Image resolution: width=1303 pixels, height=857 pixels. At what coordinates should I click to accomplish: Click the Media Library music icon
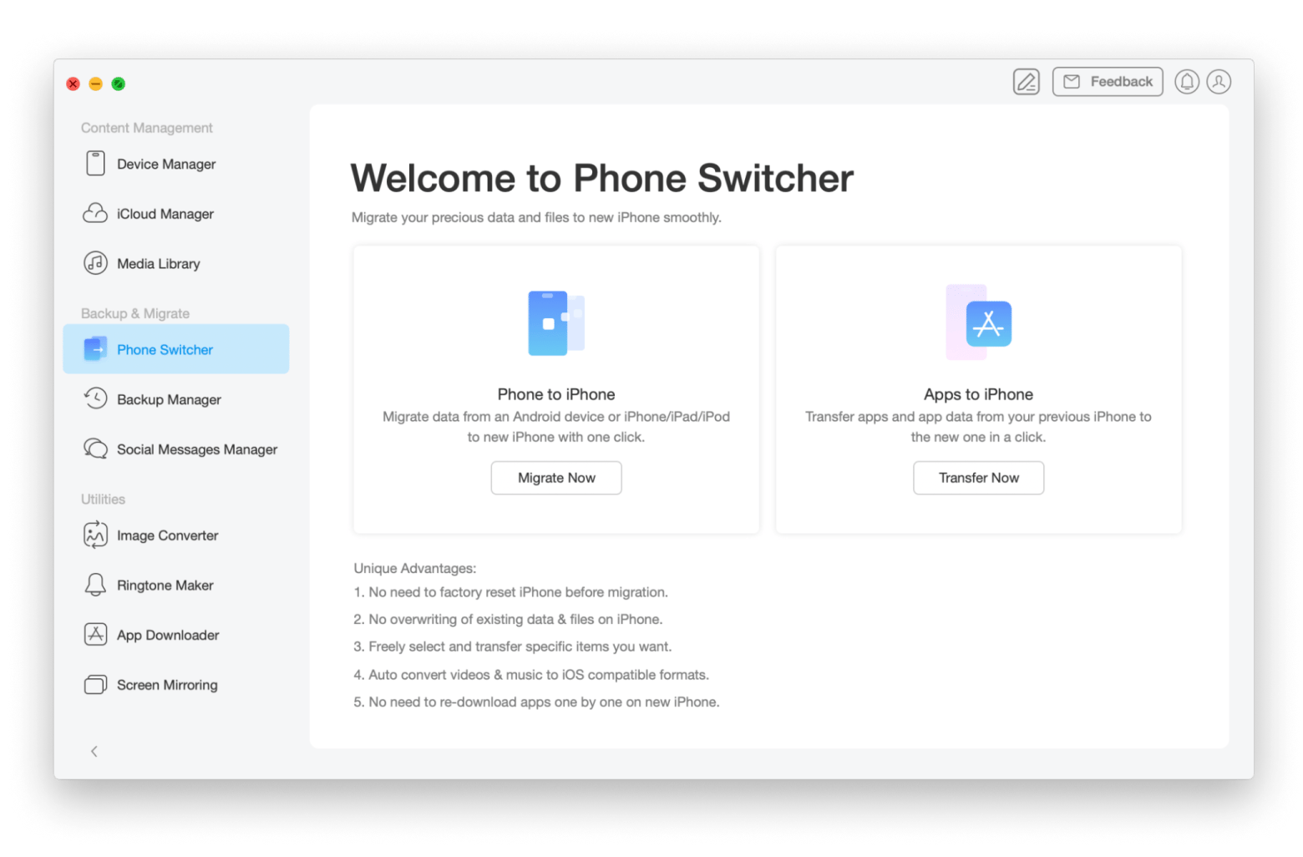tap(95, 263)
